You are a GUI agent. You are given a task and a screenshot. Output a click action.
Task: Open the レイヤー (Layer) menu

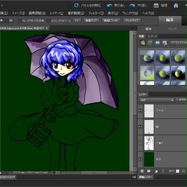tap(57, 13)
